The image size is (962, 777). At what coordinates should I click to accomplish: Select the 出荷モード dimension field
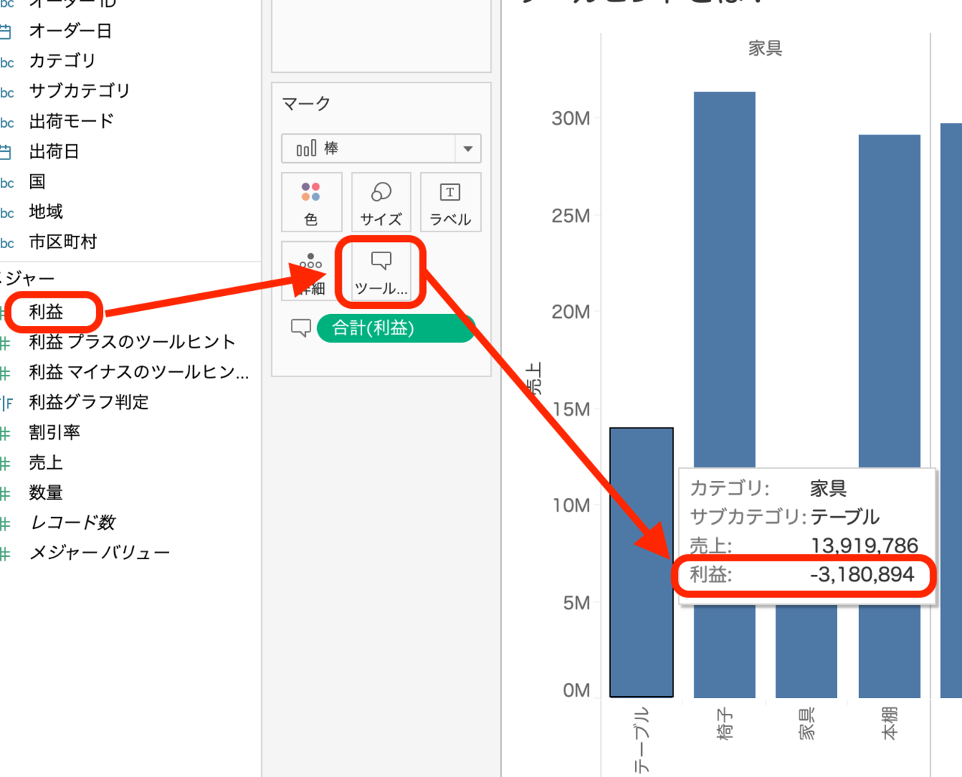coord(71,121)
